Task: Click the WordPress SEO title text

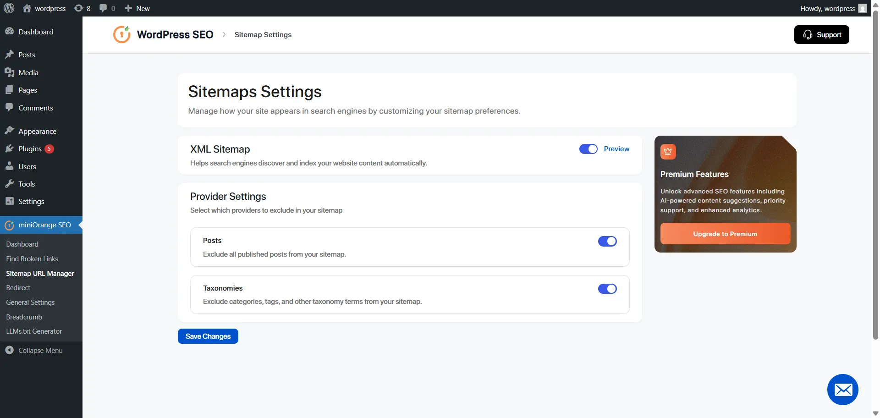Action: 175,34
